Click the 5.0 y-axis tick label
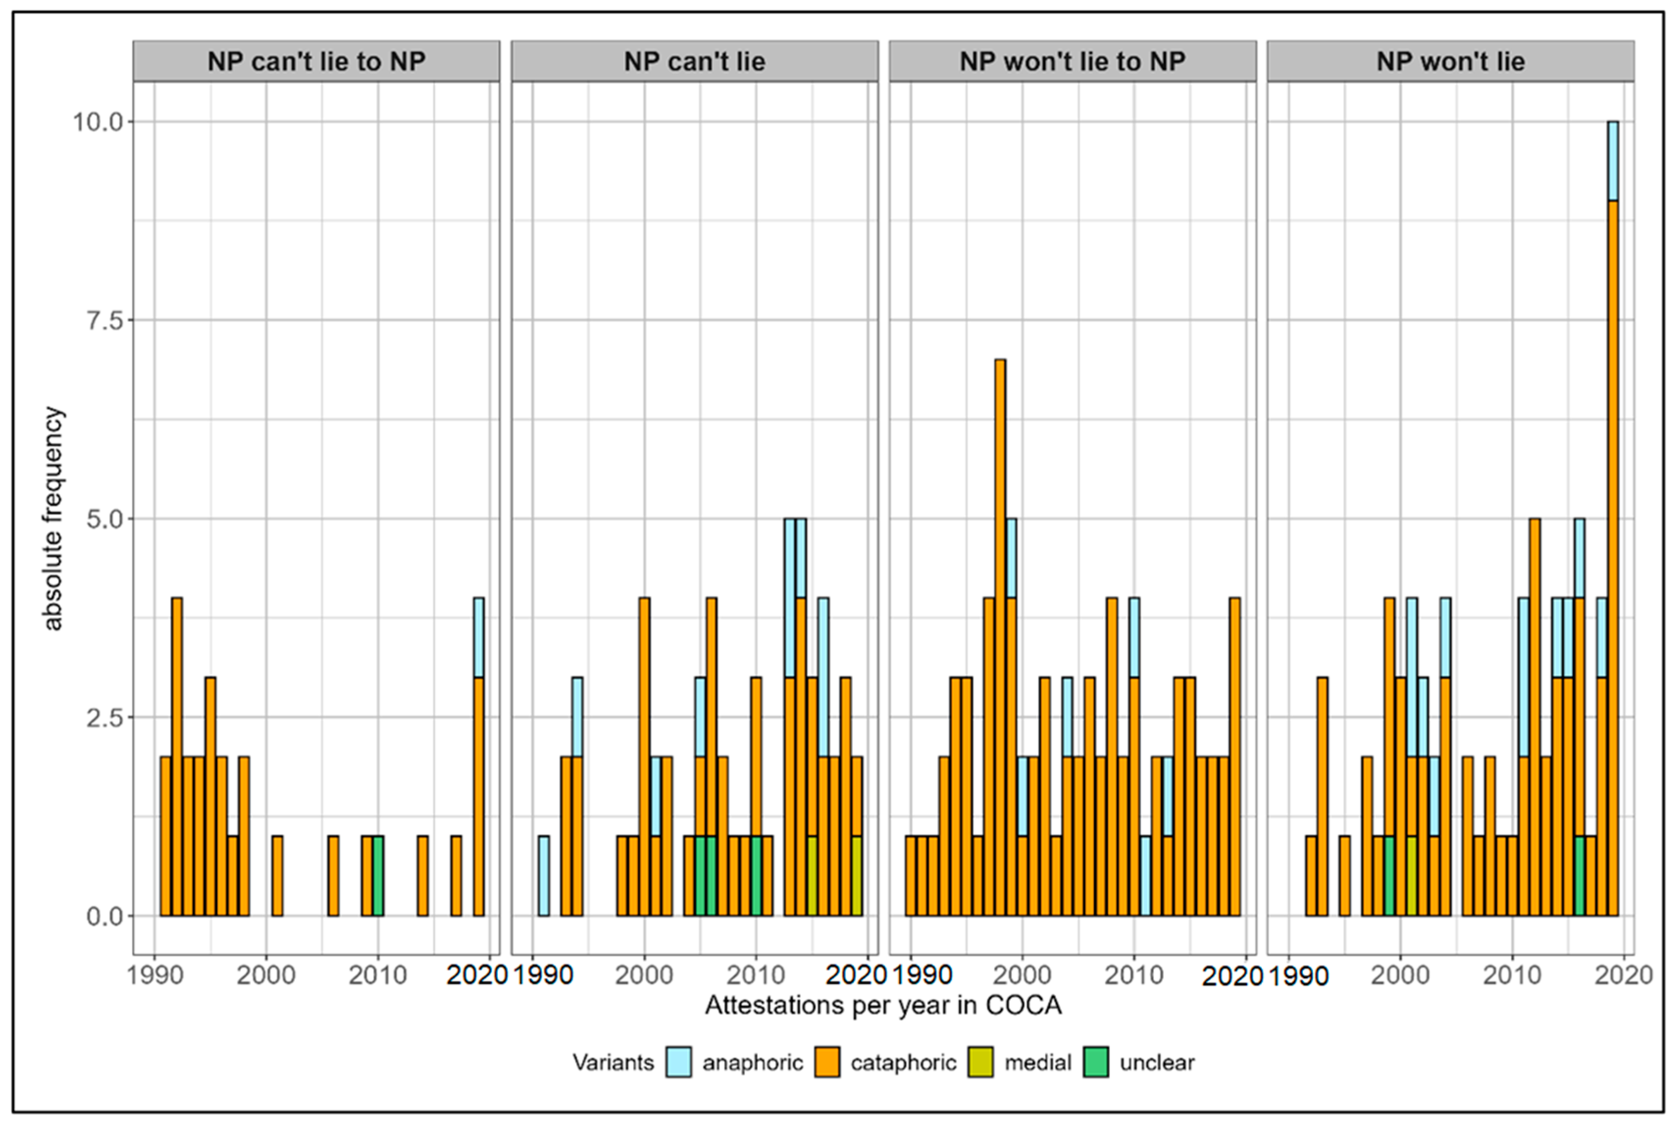This screenshot has width=1675, height=1128. click(x=105, y=519)
